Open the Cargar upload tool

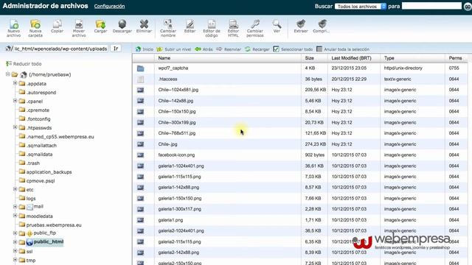coord(100,26)
